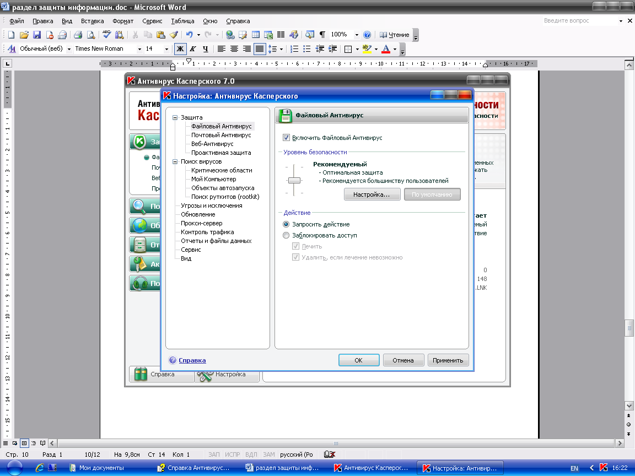
Task: Insert Excel worksheet icon in the toolbar
Action: (x=268, y=35)
